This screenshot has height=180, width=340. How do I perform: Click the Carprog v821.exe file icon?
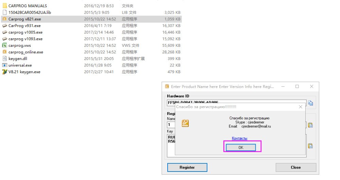coord(4,19)
